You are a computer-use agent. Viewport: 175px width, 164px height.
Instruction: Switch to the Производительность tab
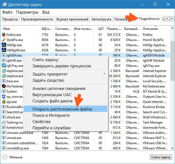[x=37, y=19]
